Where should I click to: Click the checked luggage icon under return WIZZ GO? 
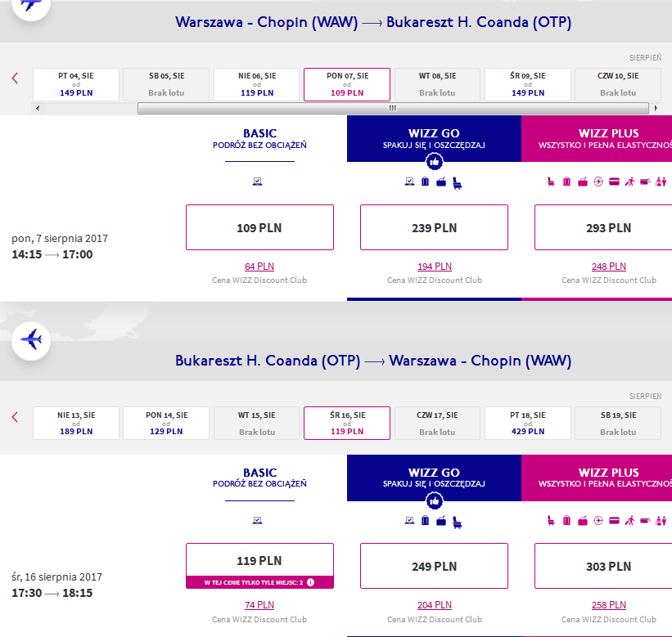pos(425,521)
